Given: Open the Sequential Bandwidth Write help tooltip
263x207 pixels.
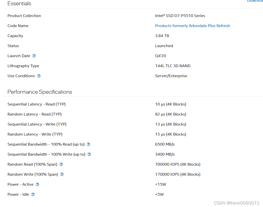Looking at the screenshot, I should 89,154.
